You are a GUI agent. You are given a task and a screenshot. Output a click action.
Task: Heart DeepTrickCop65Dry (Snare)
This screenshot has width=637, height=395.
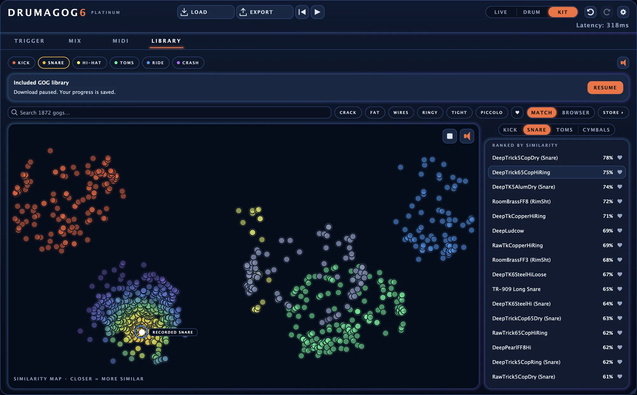(620, 318)
